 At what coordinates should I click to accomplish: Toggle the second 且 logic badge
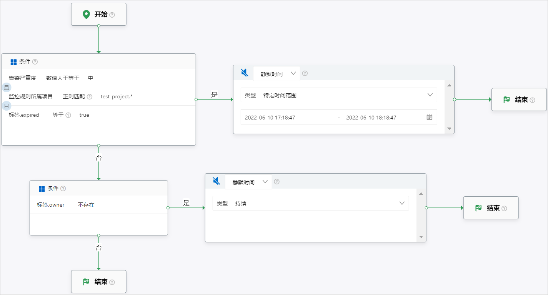[x=7, y=106]
